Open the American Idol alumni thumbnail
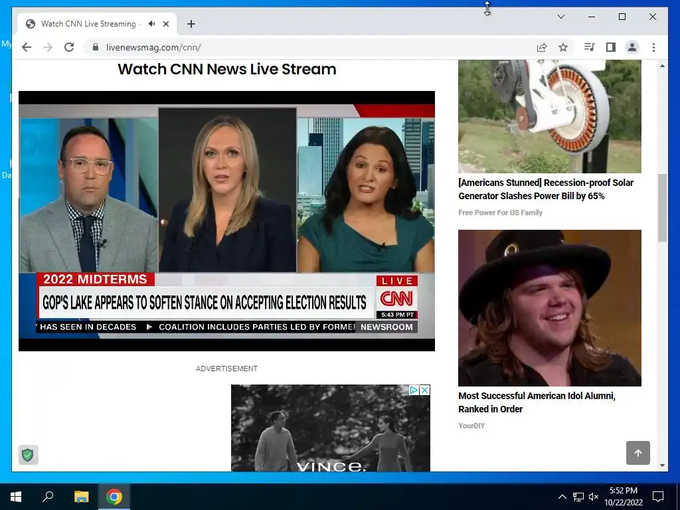The image size is (680, 510). pos(549,308)
